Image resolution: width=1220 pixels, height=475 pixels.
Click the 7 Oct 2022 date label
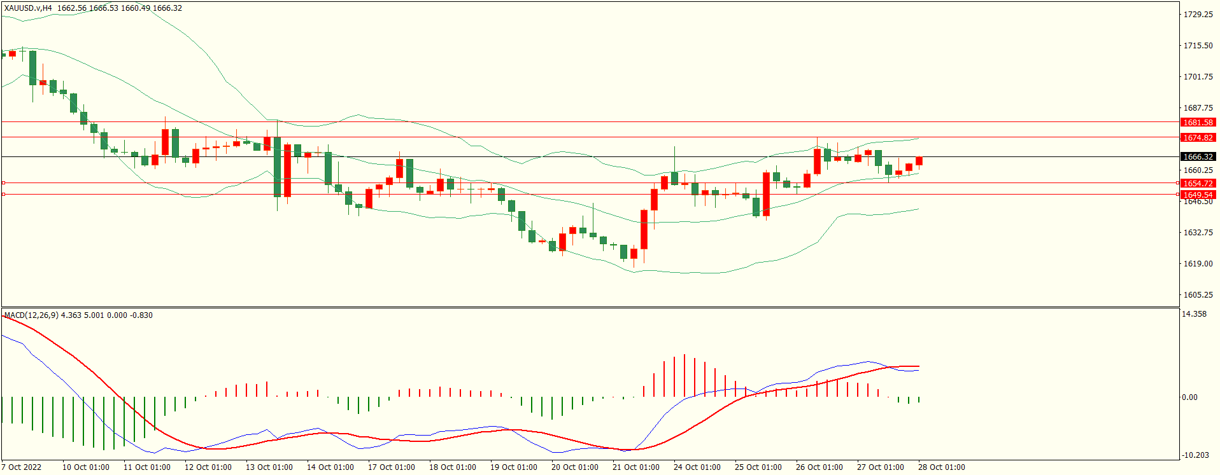22,467
